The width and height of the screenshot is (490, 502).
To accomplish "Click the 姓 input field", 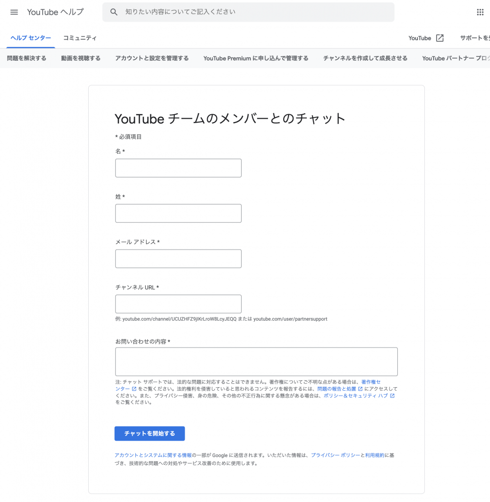I will (178, 213).
